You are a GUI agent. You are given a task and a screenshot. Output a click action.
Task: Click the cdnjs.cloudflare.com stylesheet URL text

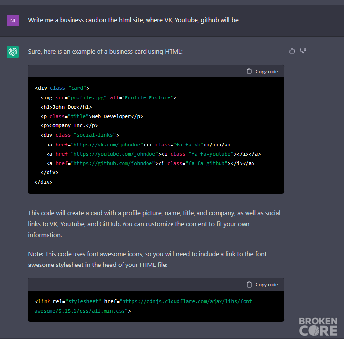(x=145, y=306)
